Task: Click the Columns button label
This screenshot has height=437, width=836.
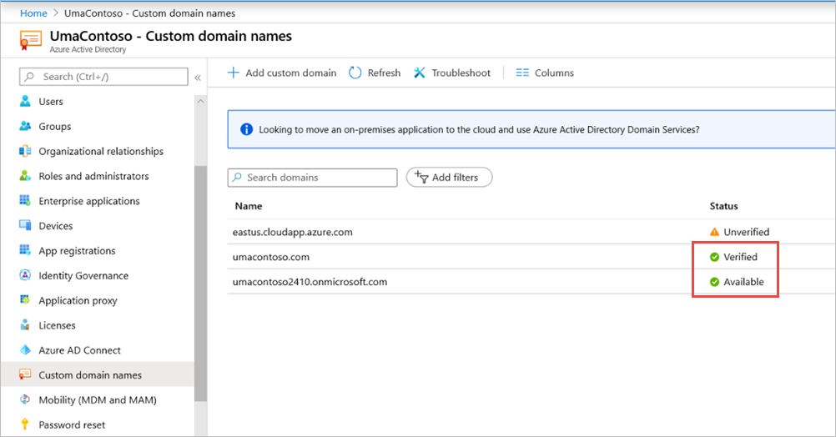Action: click(x=554, y=73)
